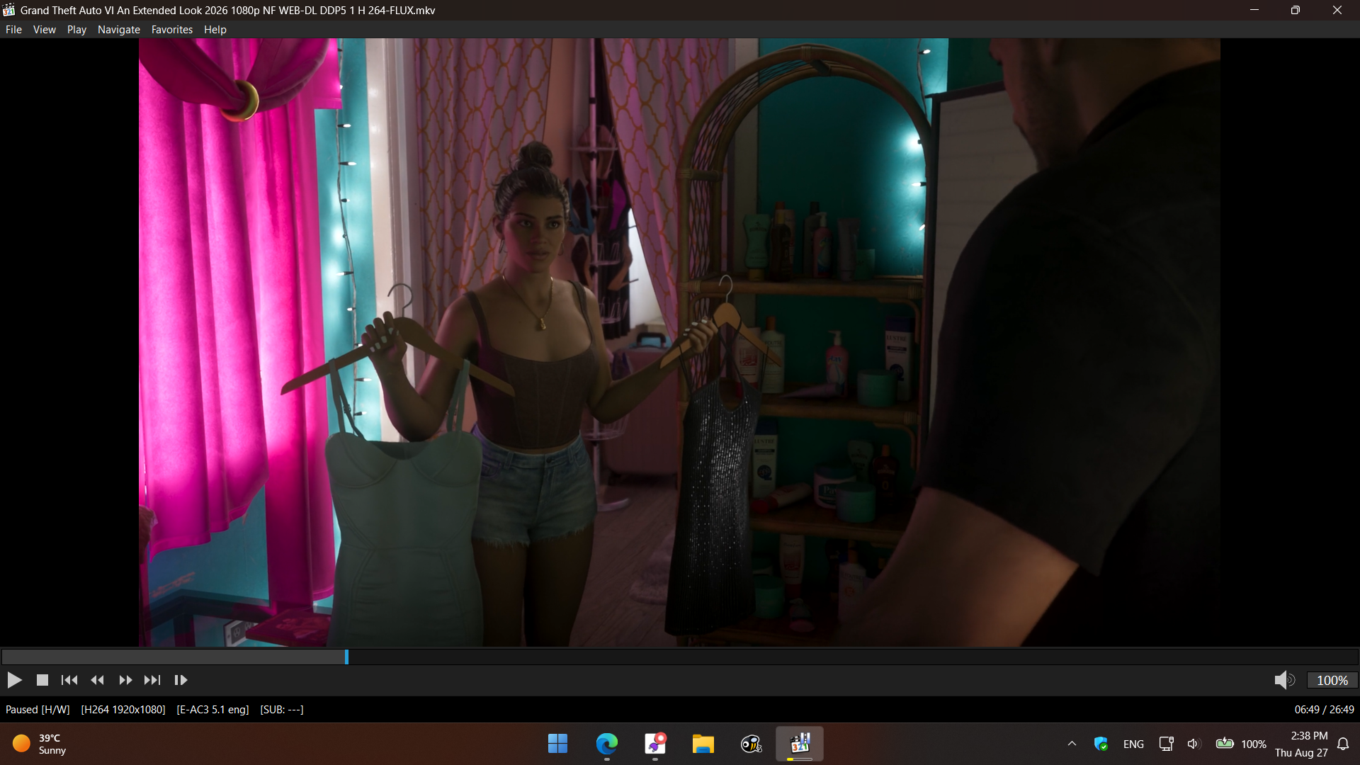
Task: Open the clock showing 2:38 PM
Action: pyautogui.click(x=1302, y=744)
